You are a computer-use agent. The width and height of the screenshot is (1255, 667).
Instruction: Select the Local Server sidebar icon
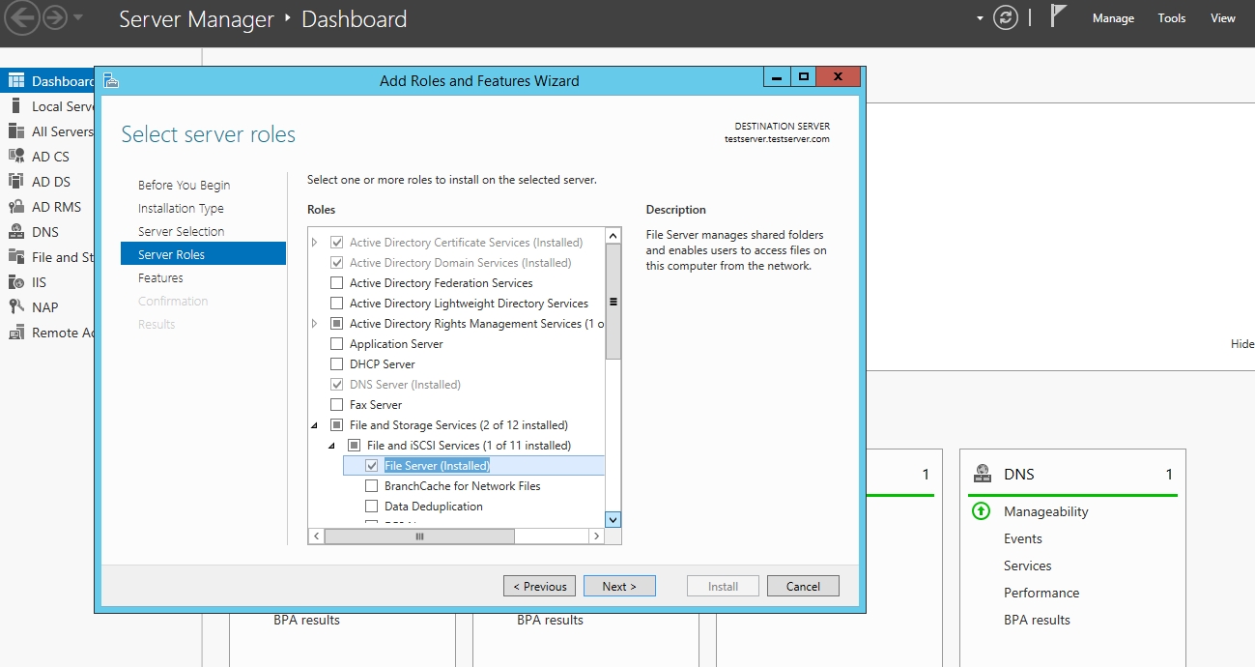coord(15,106)
